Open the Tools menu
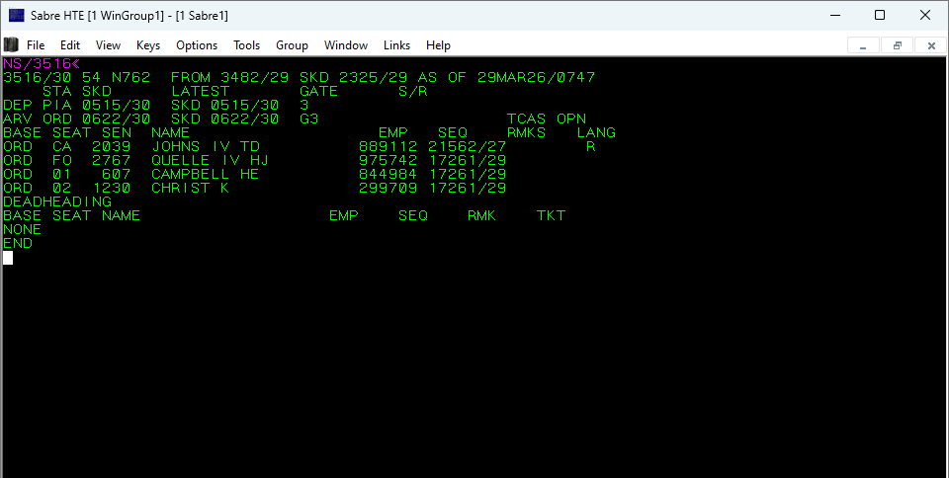Image resolution: width=949 pixels, height=478 pixels. tap(247, 45)
